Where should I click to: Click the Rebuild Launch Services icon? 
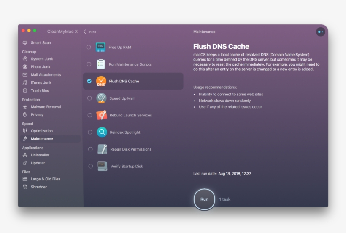pos(102,115)
